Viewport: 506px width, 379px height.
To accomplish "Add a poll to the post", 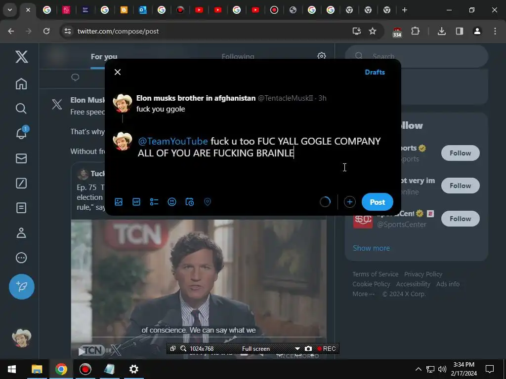I will pos(154,202).
